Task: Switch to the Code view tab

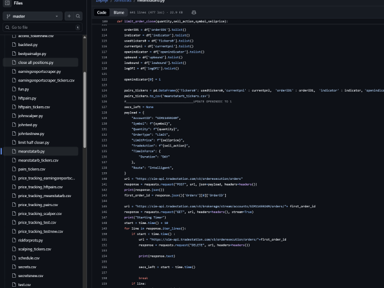Action: pyautogui.click(x=102, y=12)
